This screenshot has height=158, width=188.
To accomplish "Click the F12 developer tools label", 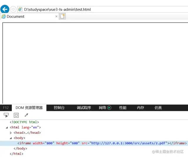I will 6,108.
